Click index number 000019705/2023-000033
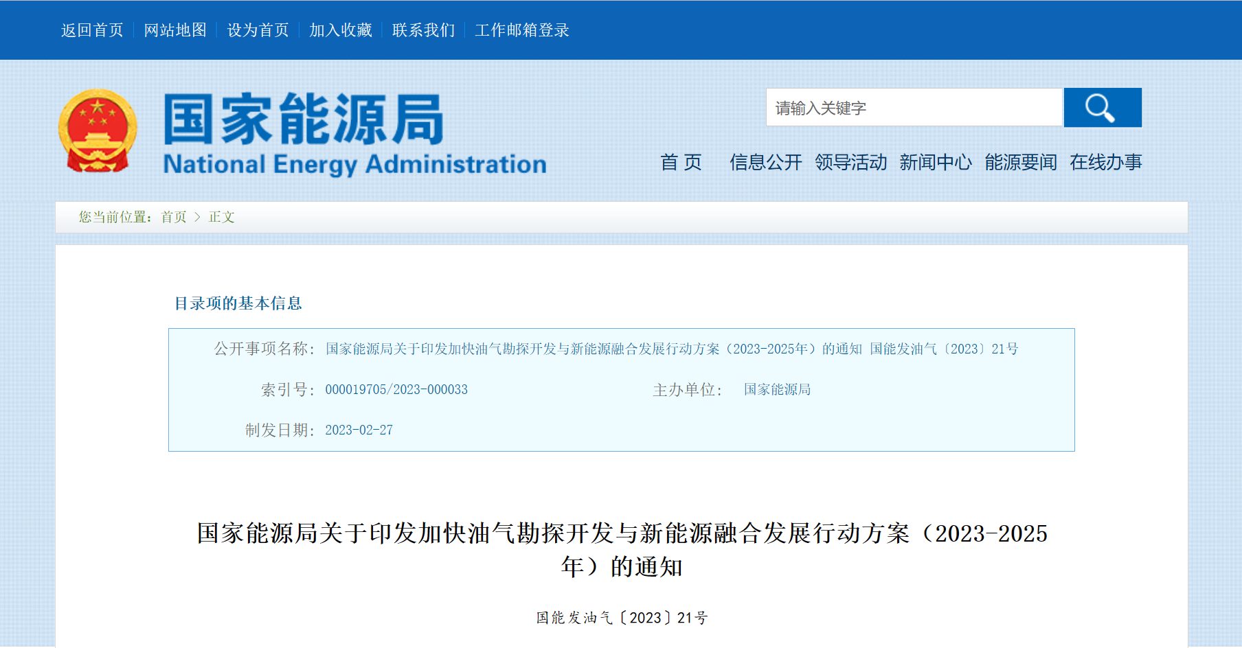This screenshot has height=648, width=1242. click(396, 389)
